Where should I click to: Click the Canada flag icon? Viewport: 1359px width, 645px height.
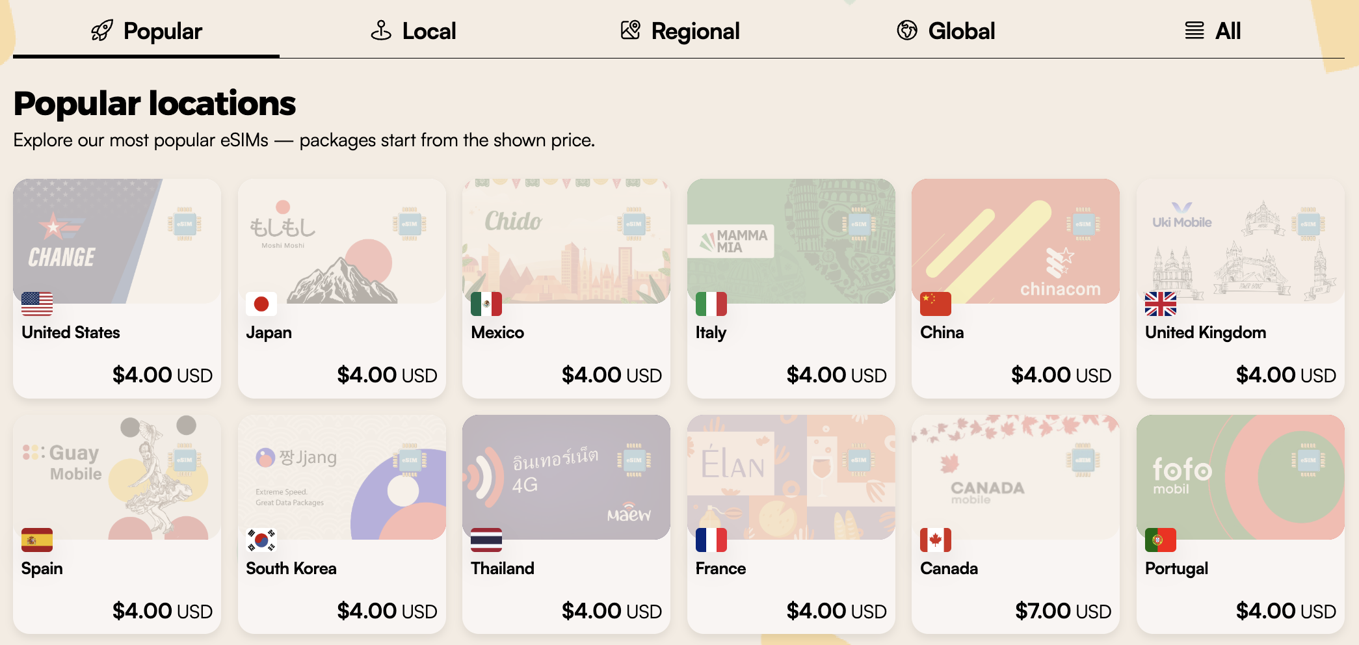pos(936,540)
